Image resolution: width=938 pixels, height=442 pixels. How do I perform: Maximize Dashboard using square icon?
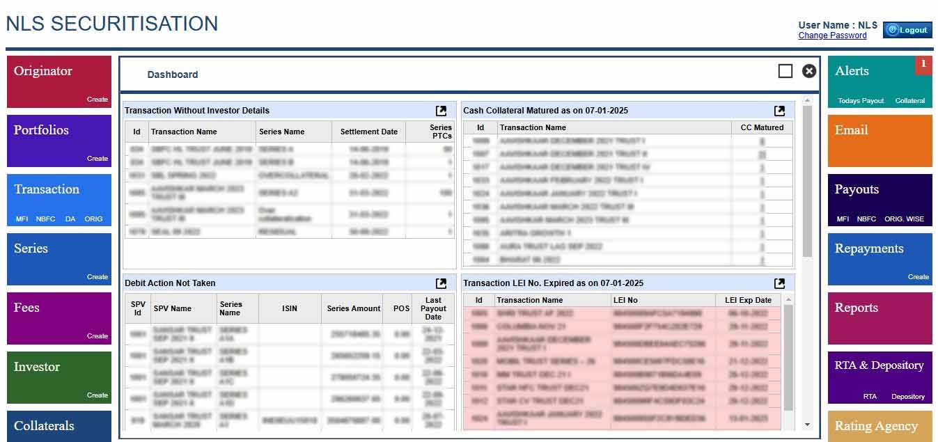[785, 71]
